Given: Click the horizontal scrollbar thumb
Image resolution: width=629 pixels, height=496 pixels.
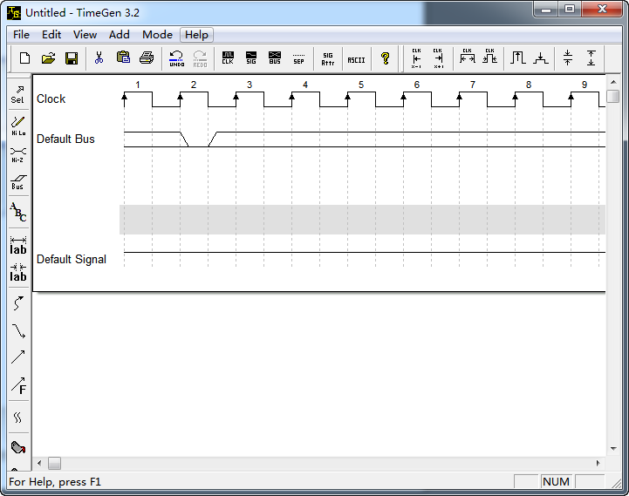Looking at the screenshot, I should [55, 463].
